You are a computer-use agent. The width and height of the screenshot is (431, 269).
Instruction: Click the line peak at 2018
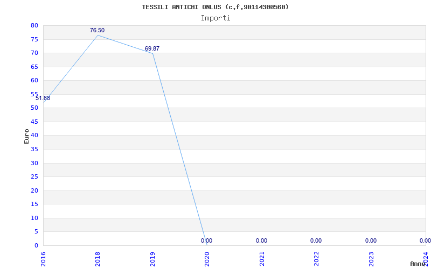point(98,35)
